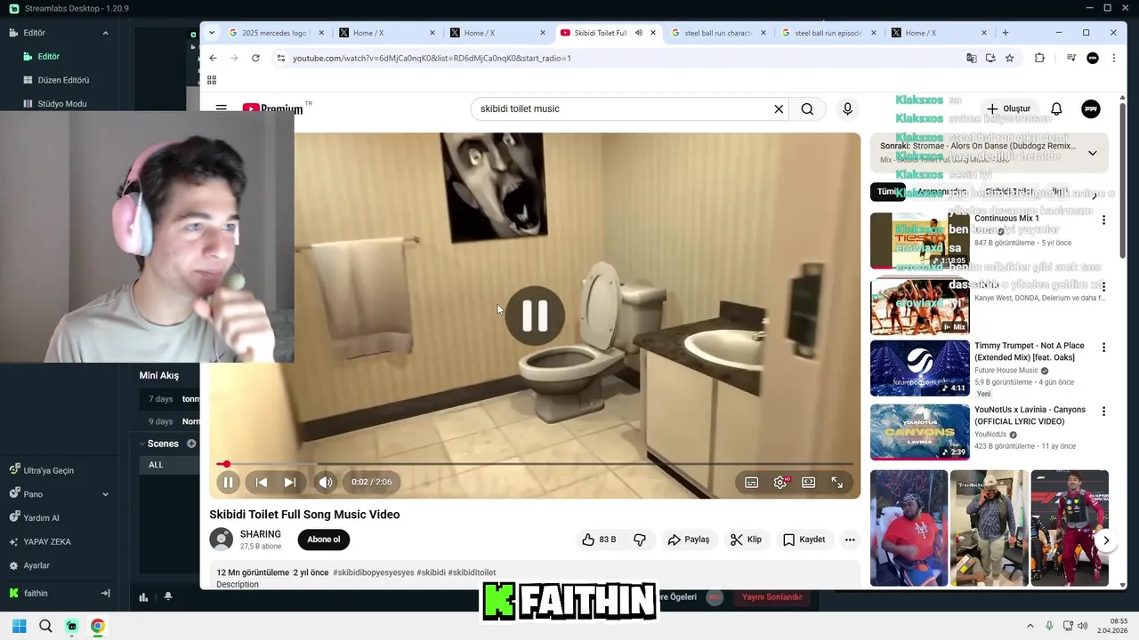Advance the Shorts shelf with next arrow
Screen dimensions: 1139x640
pyautogui.click(x=1106, y=540)
